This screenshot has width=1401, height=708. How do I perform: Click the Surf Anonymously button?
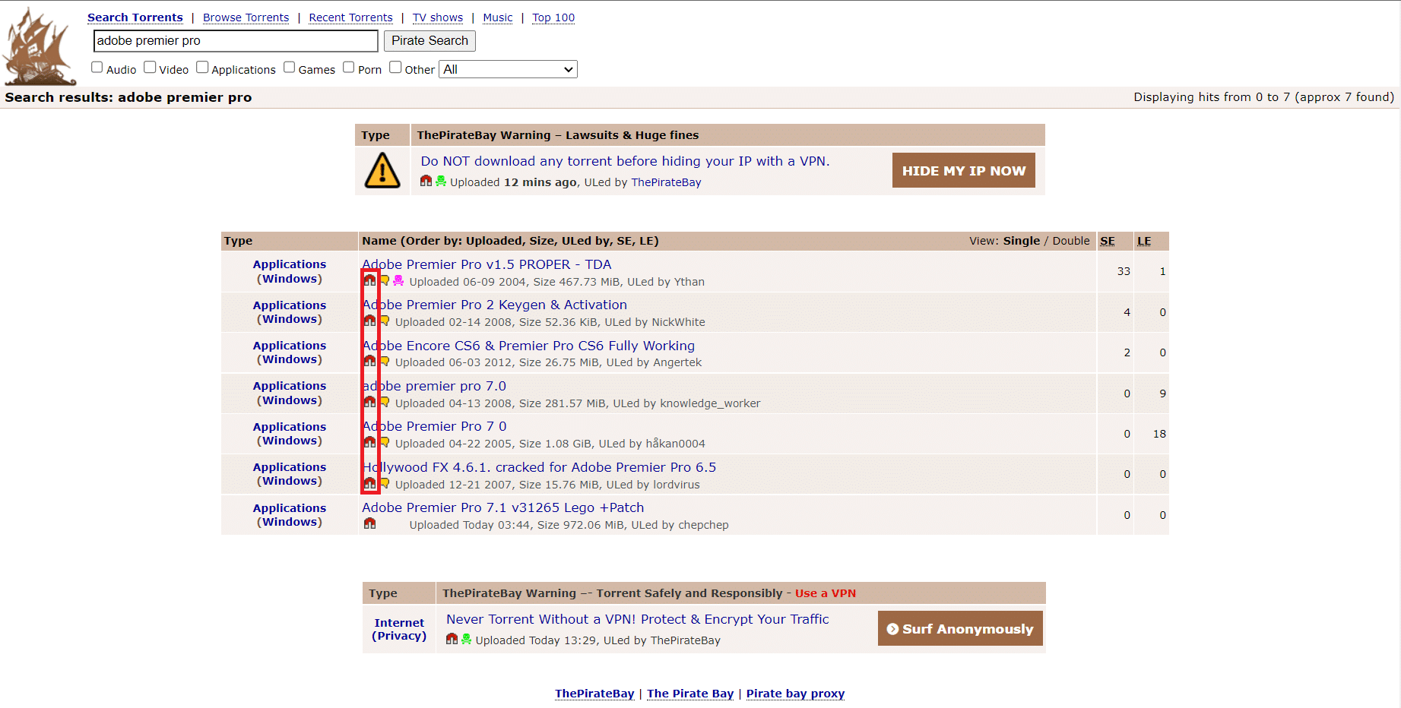[960, 628]
